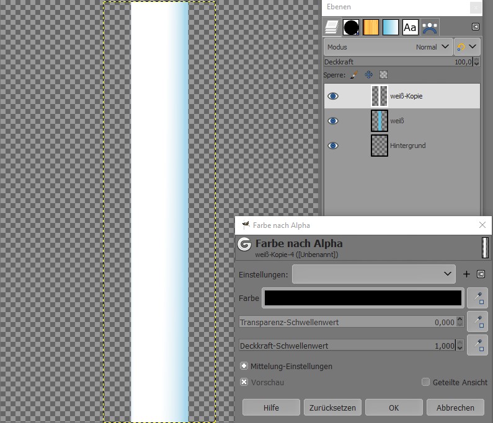The width and height of the screenshot is (493, 423).
Task: Hide the weiß layer
Action: pyautogui.click(x=333, y=121)
